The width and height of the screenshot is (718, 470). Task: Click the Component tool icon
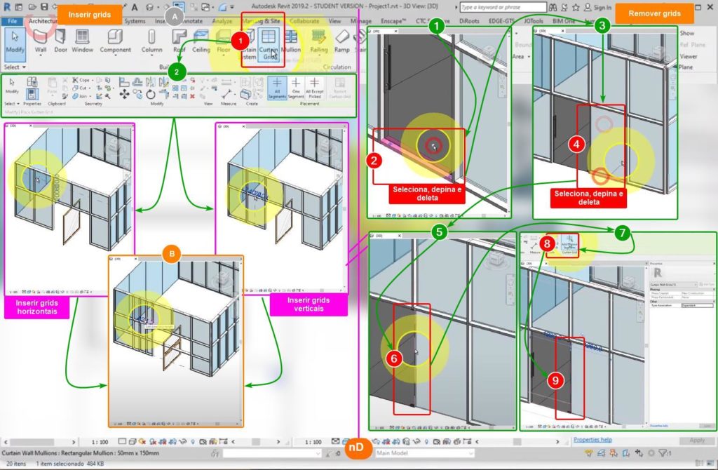pyautogui.click(x=115, y=41)
